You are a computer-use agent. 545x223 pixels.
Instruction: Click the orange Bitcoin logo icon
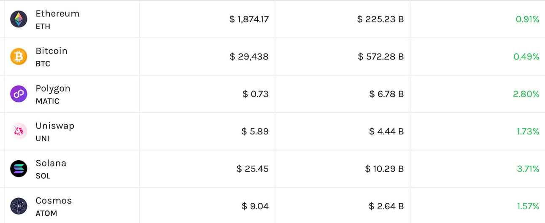click(x=19, y=56)
